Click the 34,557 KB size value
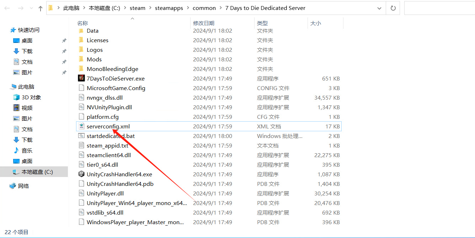The height and width of the screenshot is (238, 475). tap(327, 98)
